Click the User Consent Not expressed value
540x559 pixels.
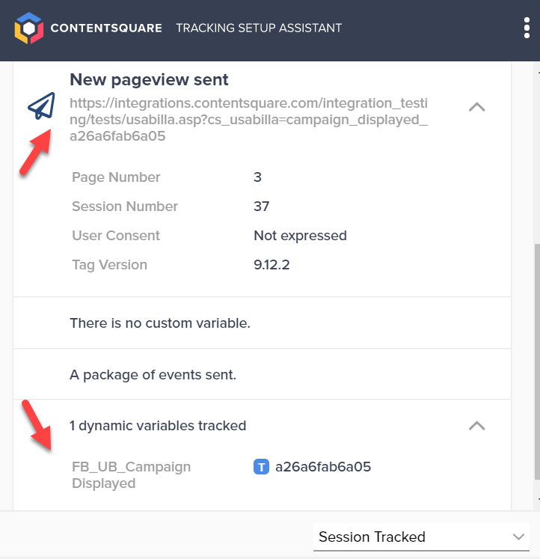pos(300,236)
